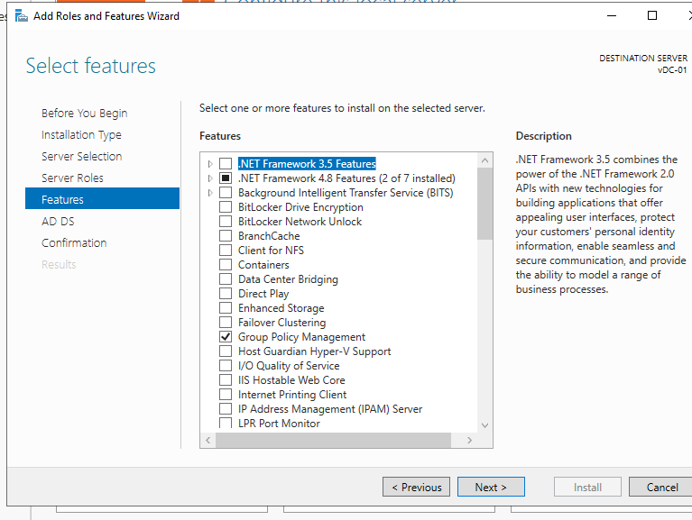The height and width of the screenshot is (520, 692).
Task: Click the scroll up arrow in features list
Action: [484, 160]
